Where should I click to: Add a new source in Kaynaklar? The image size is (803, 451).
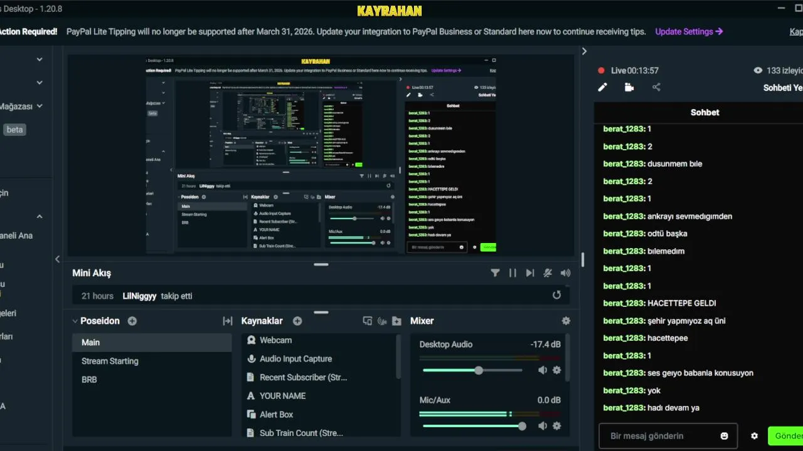[297, 321]
